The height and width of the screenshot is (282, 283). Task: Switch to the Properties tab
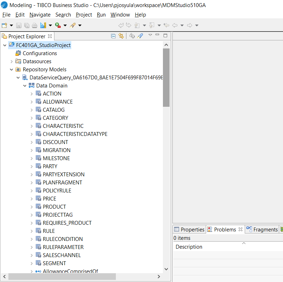[x=189, y=229]
